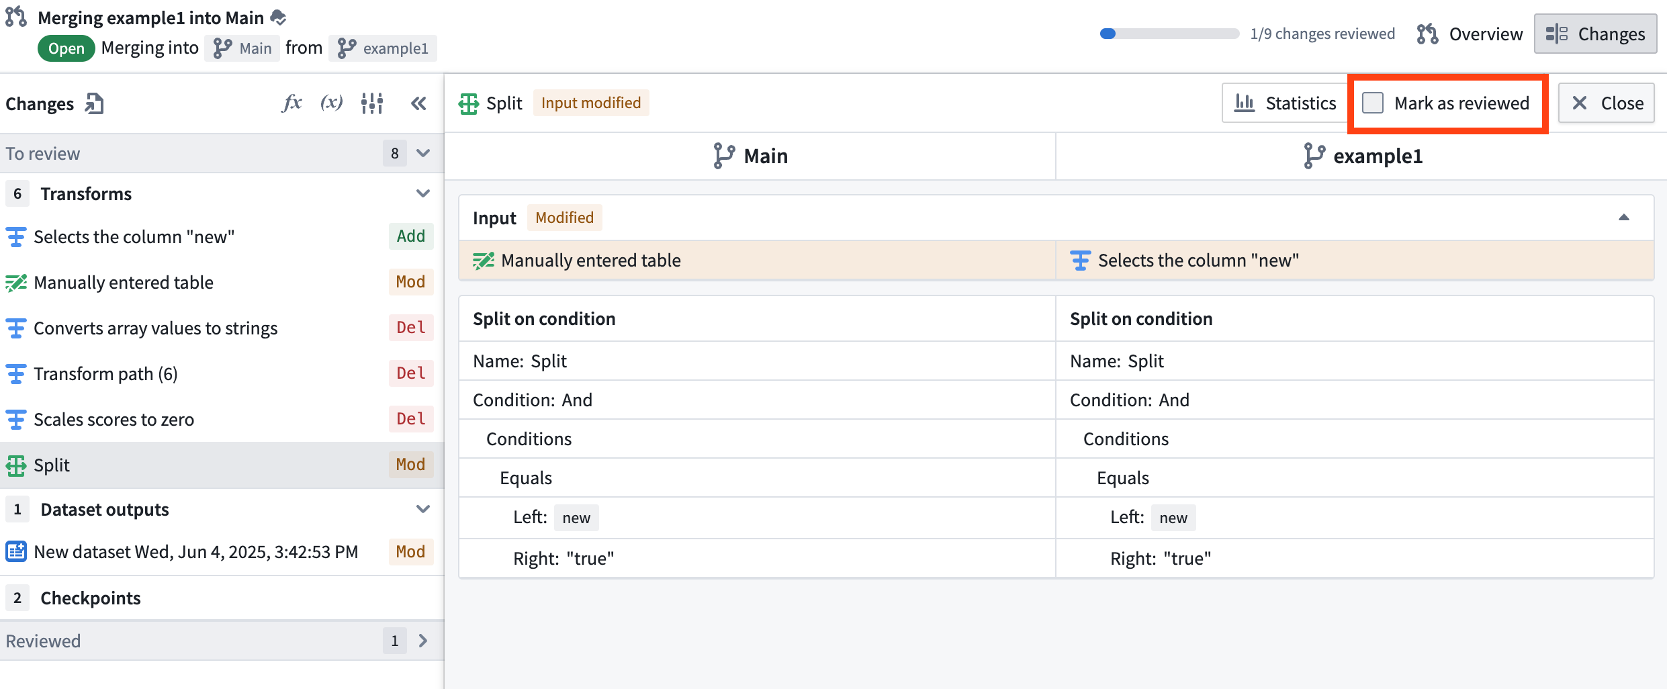
Task: Open the Statistics panel
Action: pyautogui.click(x=1283, y=103)
